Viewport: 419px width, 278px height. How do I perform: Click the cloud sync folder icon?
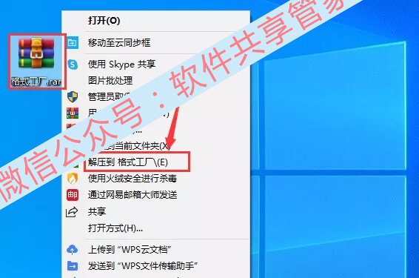[x=73, y=42]
